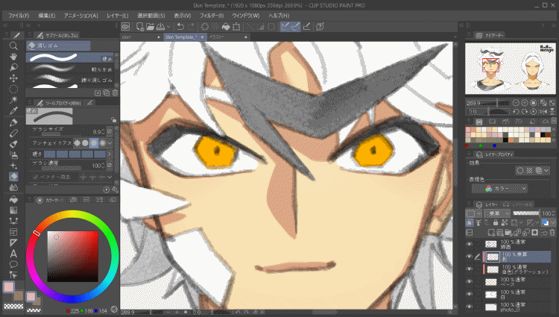Viewport: 559px width, 317px height.
Task: Open the ファイル(F) File menu
Action: click(19, 16)
